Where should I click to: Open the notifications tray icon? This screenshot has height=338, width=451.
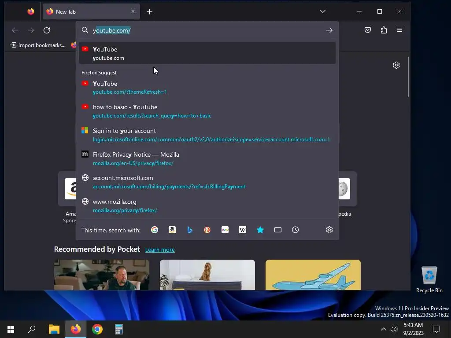coord(436,329)
